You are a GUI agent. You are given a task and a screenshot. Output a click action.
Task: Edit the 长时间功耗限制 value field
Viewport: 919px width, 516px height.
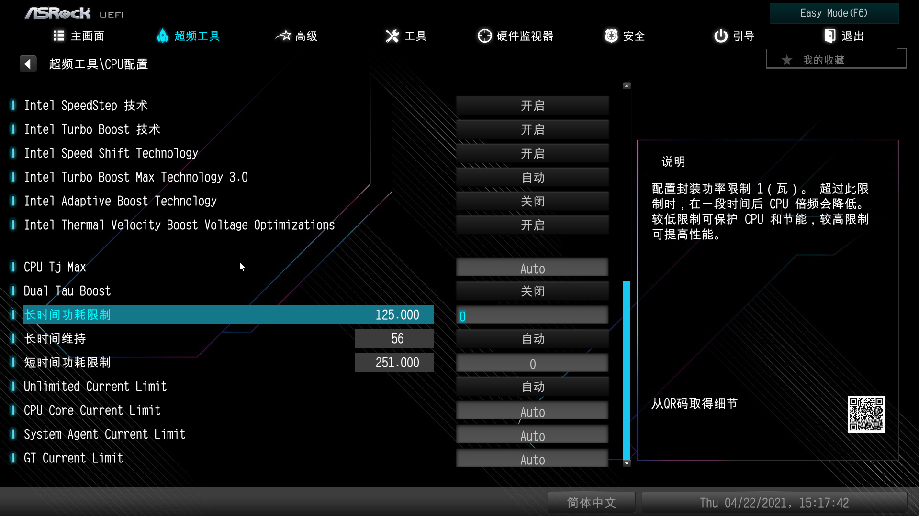(532, 315)
